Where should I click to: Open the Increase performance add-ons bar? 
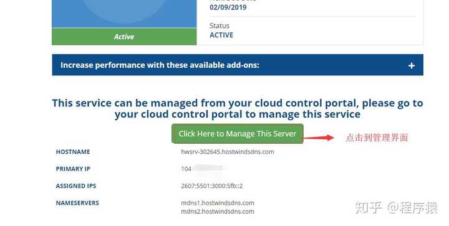(x=238, y=65)
